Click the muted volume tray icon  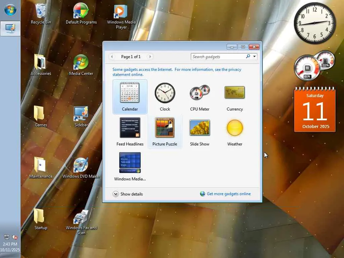point(15,237)
